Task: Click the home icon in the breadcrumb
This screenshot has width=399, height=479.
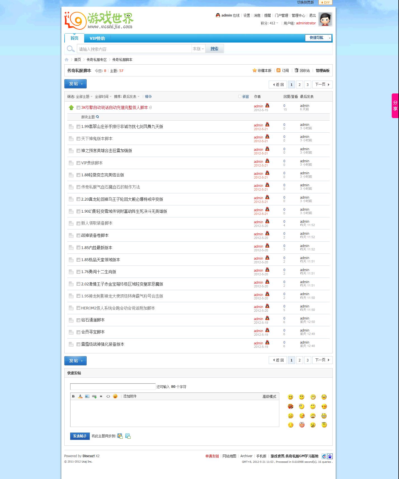Action: 67,60
